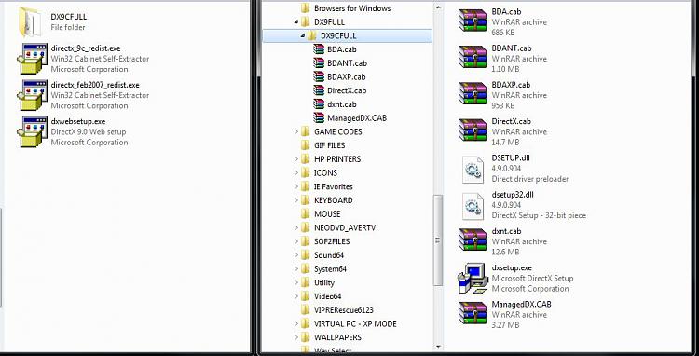Screen dimensions: 699x356
Task: Click the 'directx_feb2007_redist.exe' file name text
Action: pyautogui.click(x=95, y=85)
